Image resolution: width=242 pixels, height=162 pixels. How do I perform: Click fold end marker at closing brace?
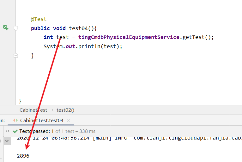(15, 55)
